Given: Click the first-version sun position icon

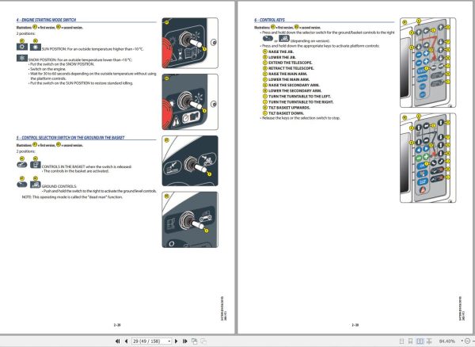Looking at the screenshot, I should pos(22,47).
